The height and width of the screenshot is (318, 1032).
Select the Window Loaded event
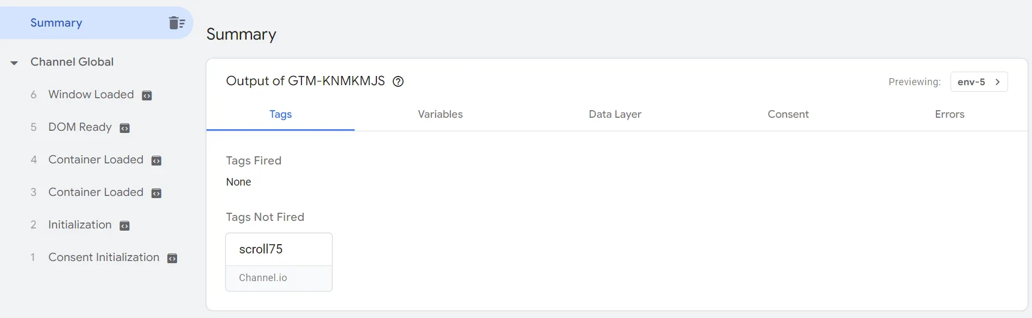pyautogui.click(x=91, y=94)
